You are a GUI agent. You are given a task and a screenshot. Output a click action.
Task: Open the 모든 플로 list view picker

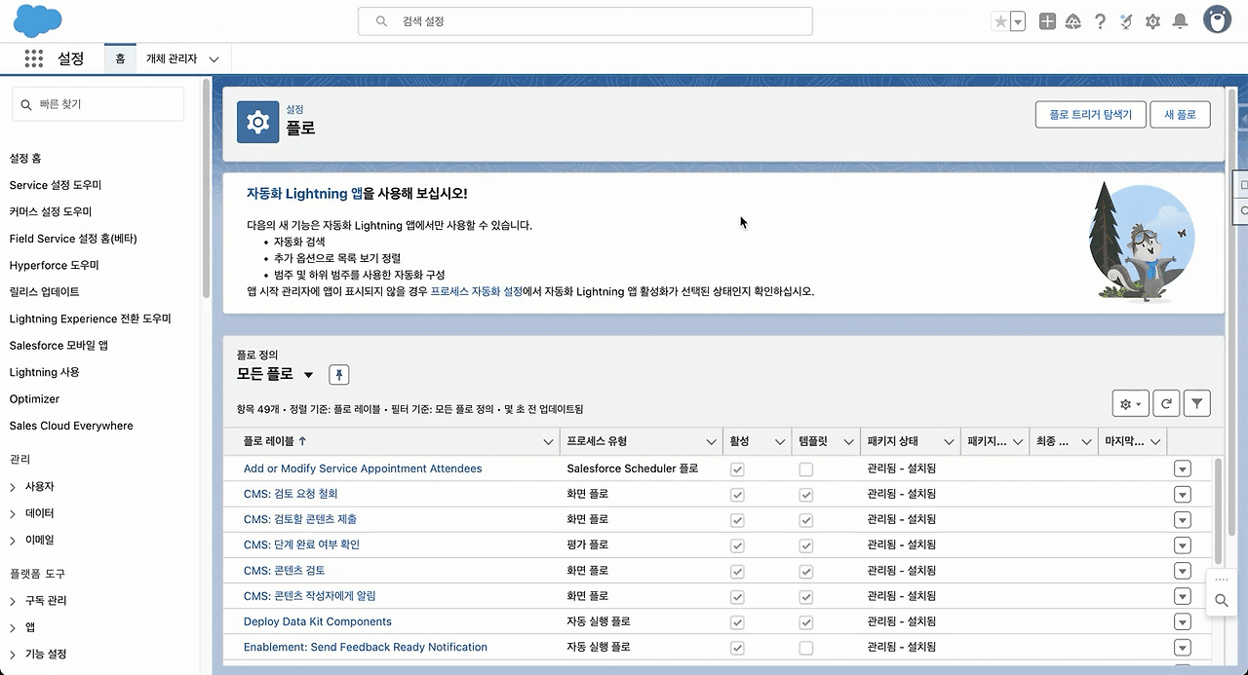(275, 374)
